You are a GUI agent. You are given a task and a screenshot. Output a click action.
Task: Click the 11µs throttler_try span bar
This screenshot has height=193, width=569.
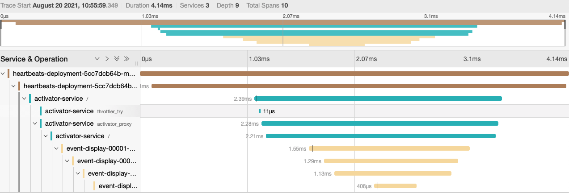(x=260, y=111)
